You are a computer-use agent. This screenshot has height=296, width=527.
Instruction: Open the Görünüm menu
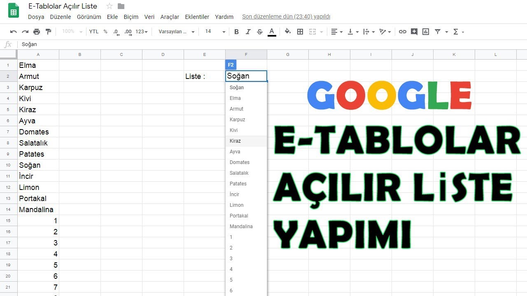(x=89, y=17)
